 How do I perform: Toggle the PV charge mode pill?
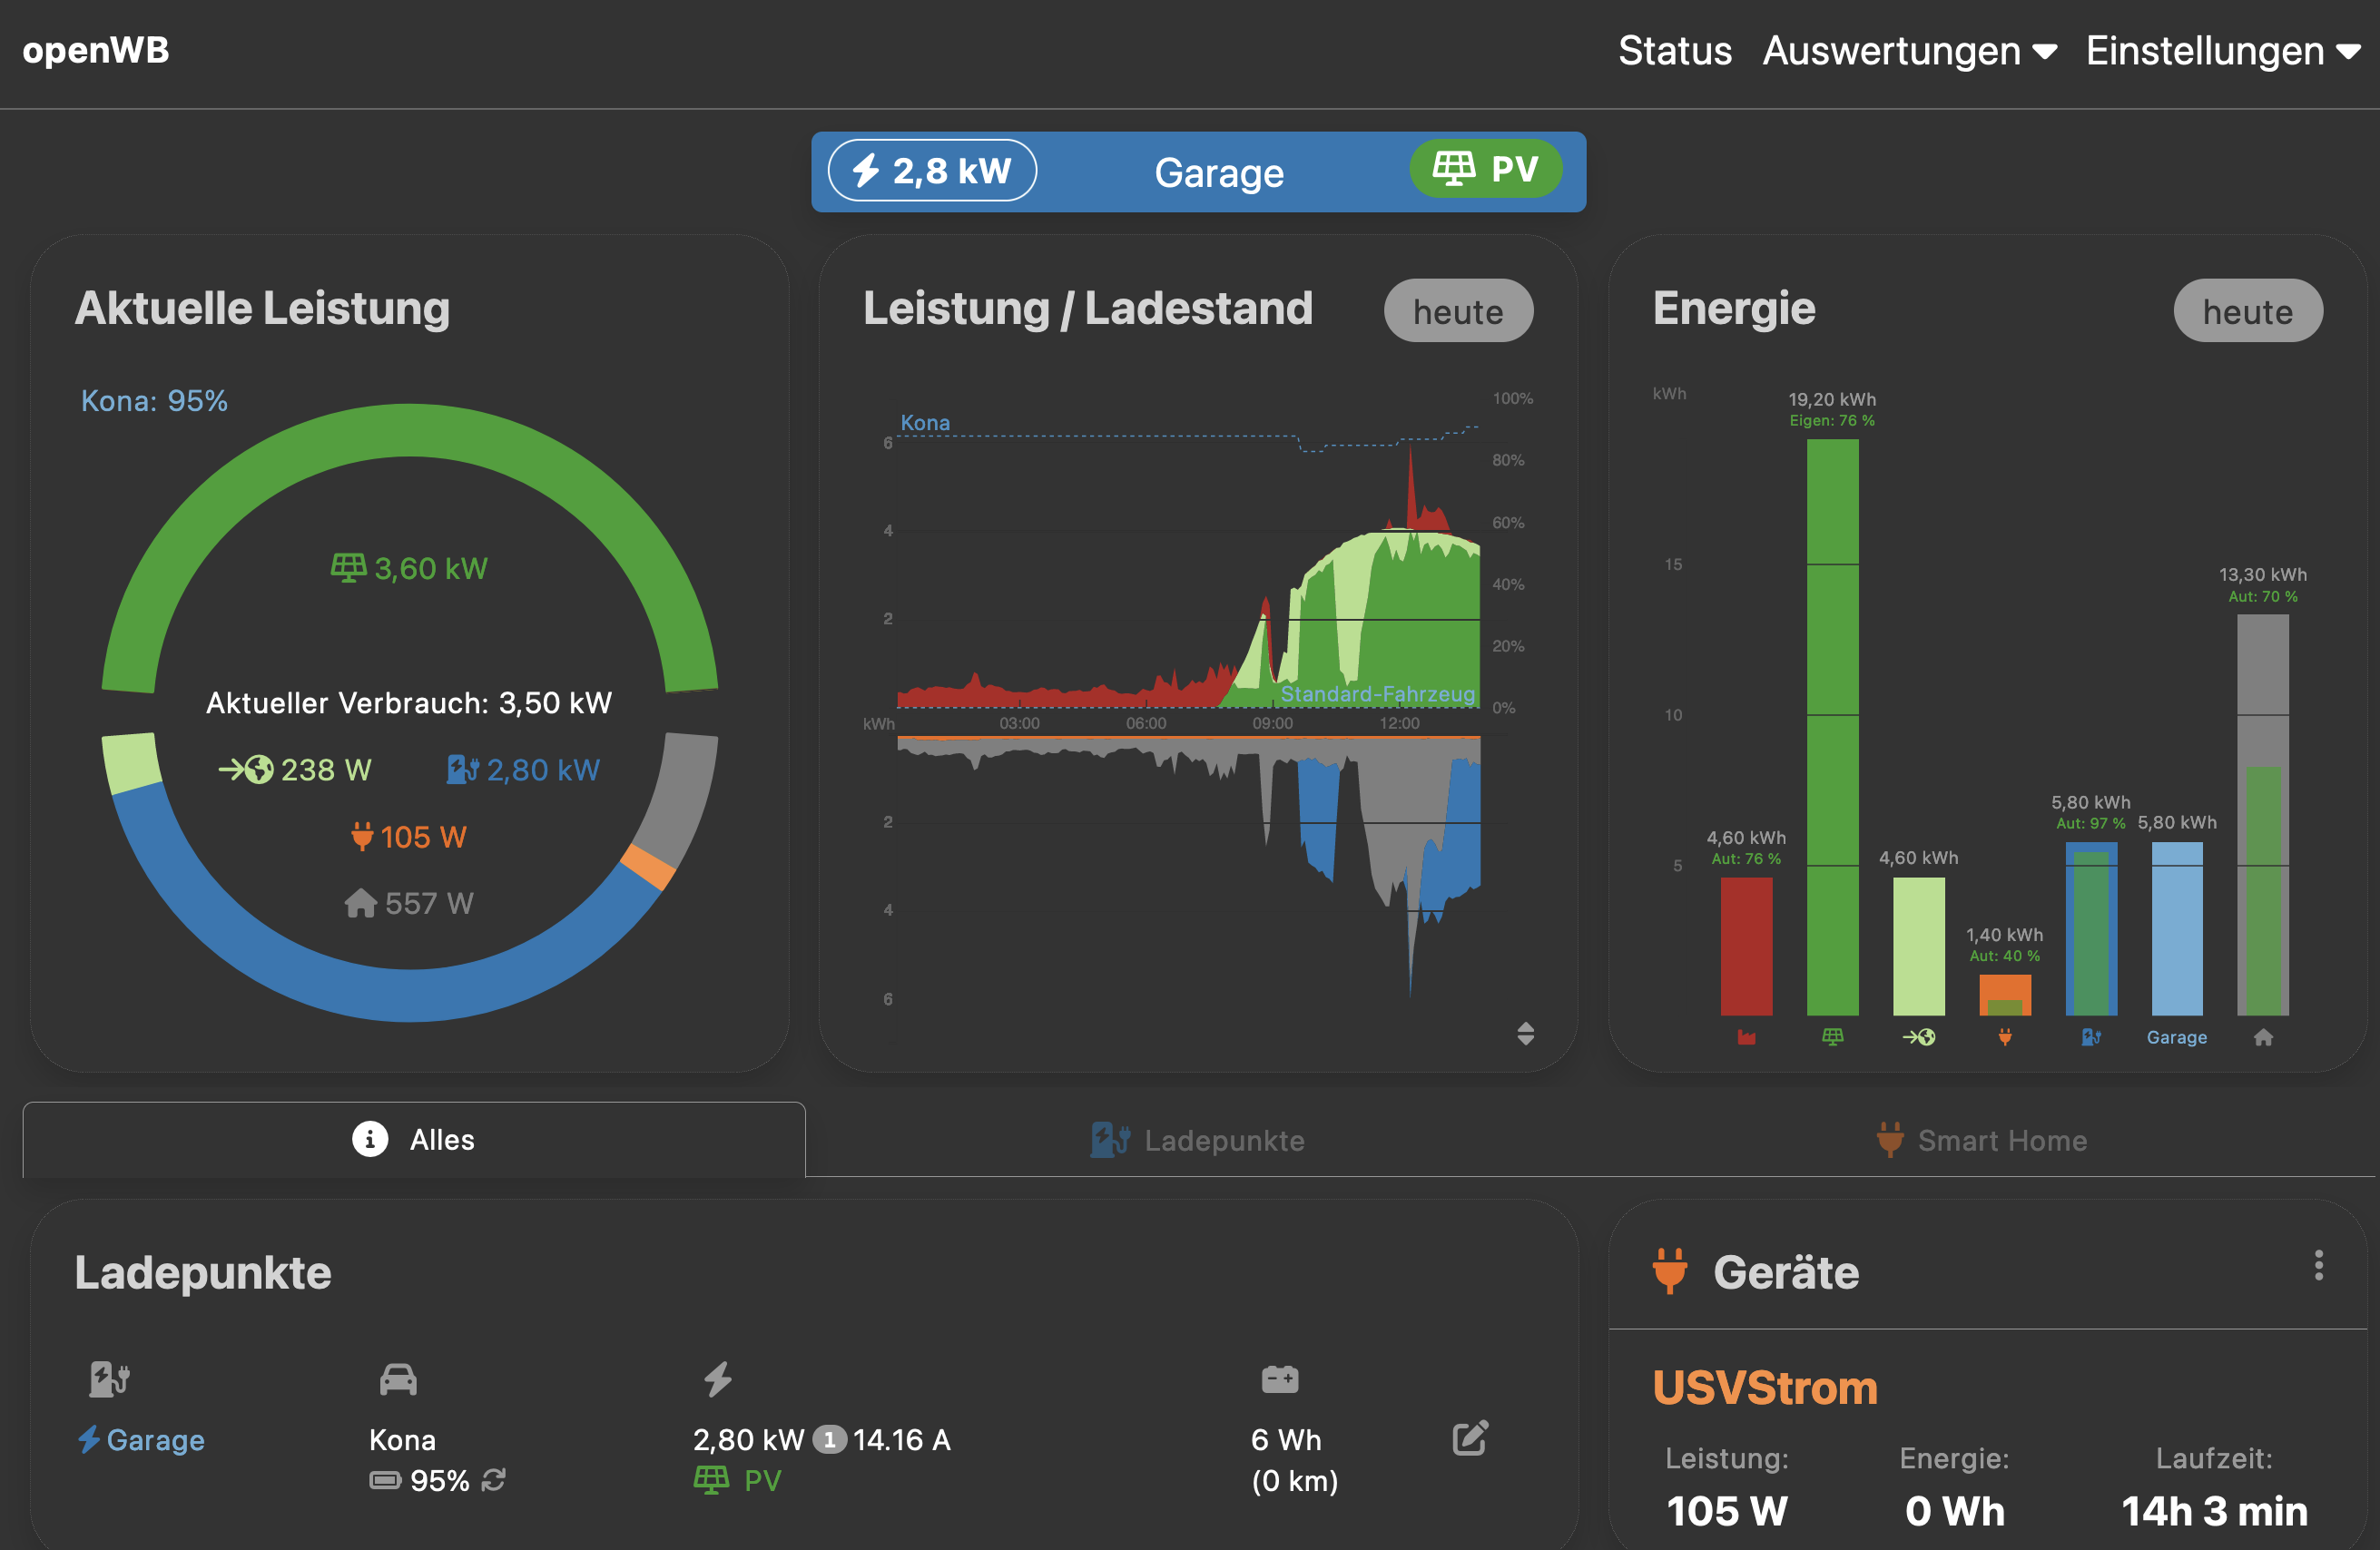coord(1485,169)
